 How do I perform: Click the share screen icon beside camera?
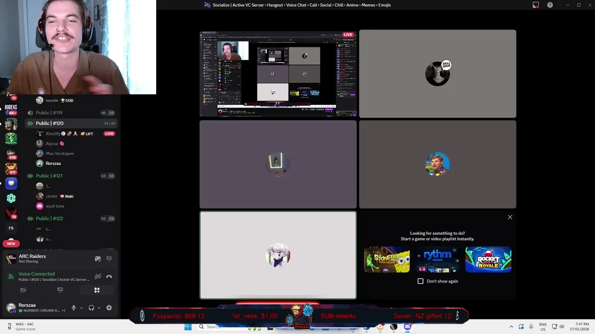coord(60,290)
